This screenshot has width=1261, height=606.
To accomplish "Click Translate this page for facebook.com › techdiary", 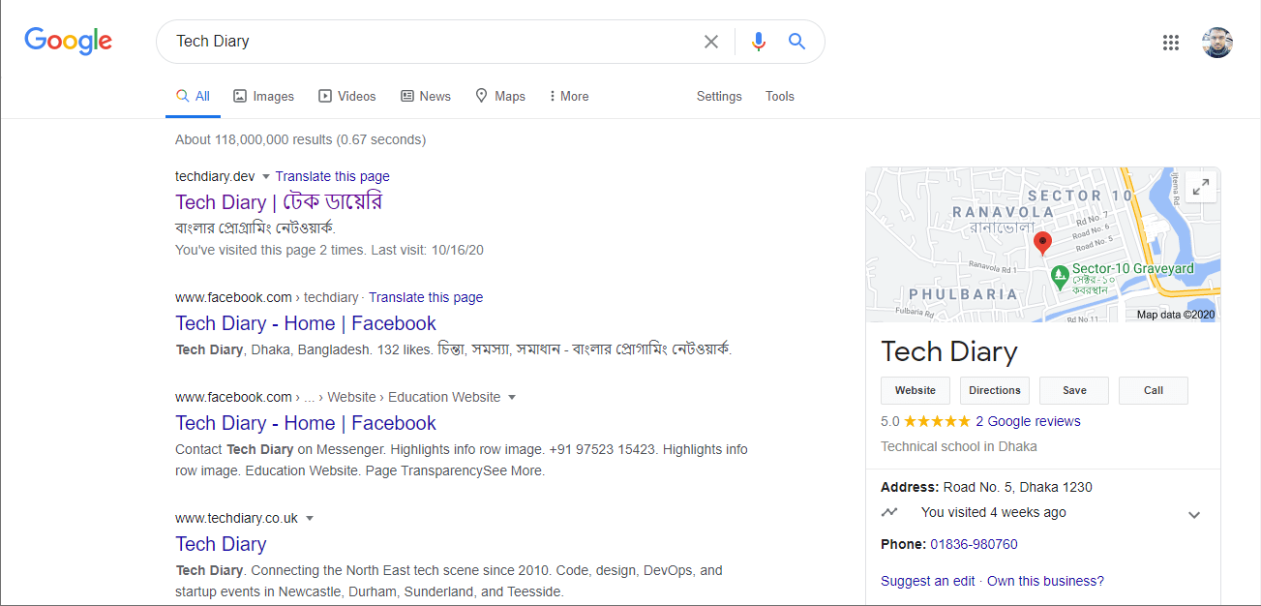I will [426, 297].
